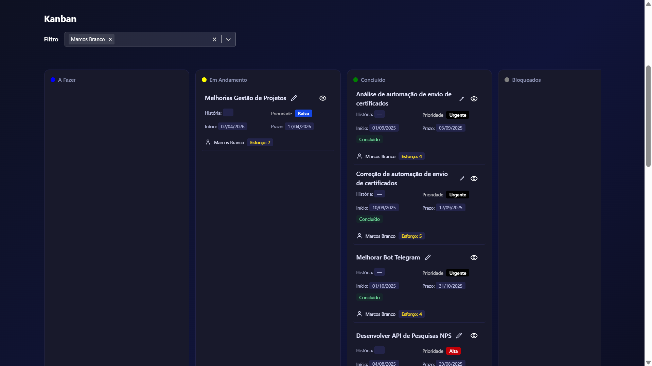Image resolution: width=652 pixels, height=366 pixels.
Task: View Análise de automação de envio card
Action: [x=474, y=99]
